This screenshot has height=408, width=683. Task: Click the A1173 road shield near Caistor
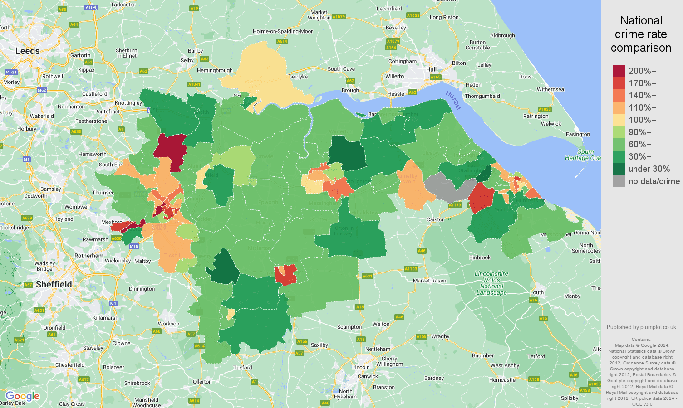(x=455, y=205)
